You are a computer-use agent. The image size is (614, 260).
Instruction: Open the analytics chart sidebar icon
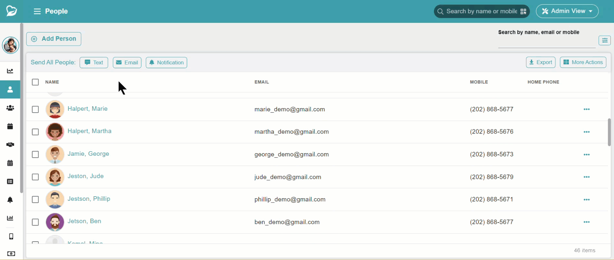(x=10, y=71)
